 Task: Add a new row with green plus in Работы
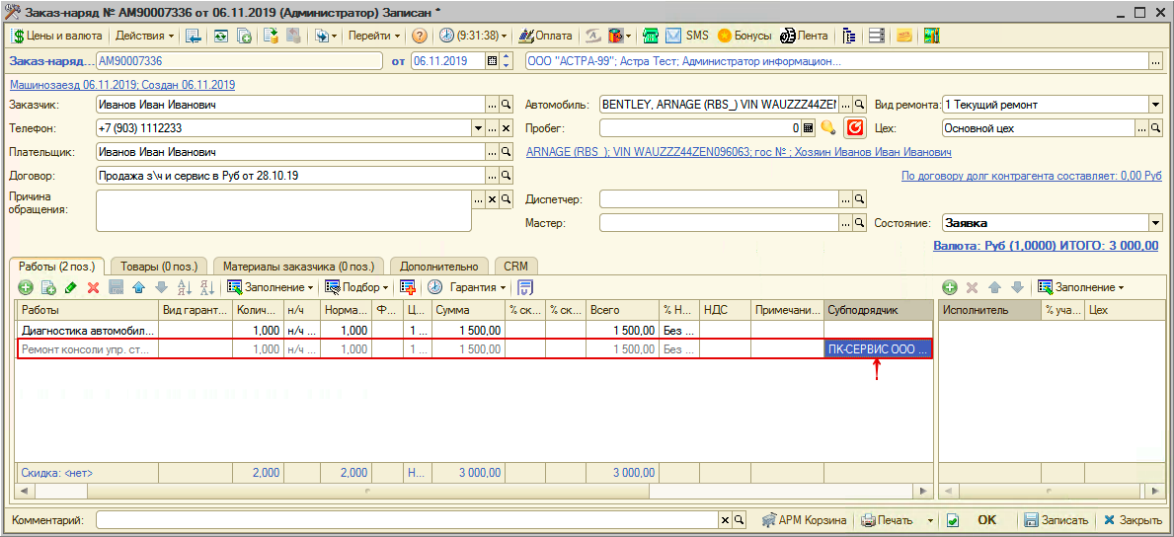(x=26, y=287)
